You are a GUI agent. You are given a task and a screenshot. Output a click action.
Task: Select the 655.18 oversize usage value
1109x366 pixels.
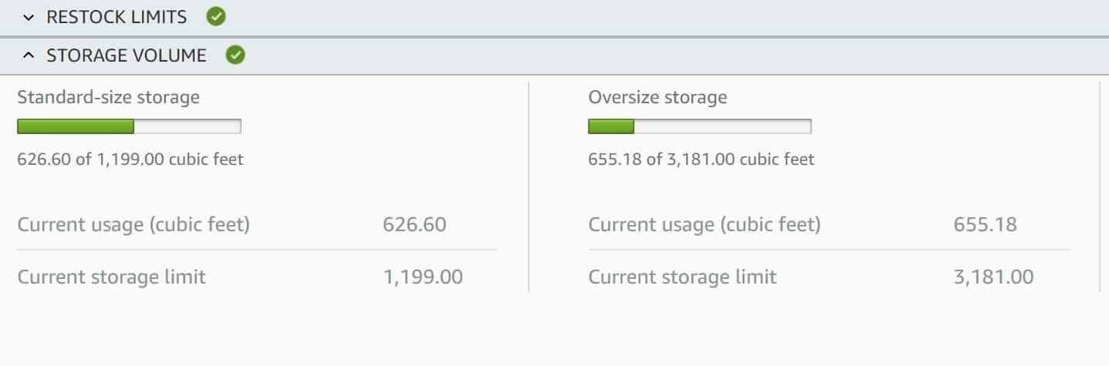pyautogui.click(x=986, y=225)
